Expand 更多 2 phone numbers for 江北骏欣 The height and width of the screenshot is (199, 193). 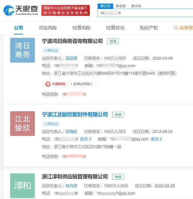86,139
